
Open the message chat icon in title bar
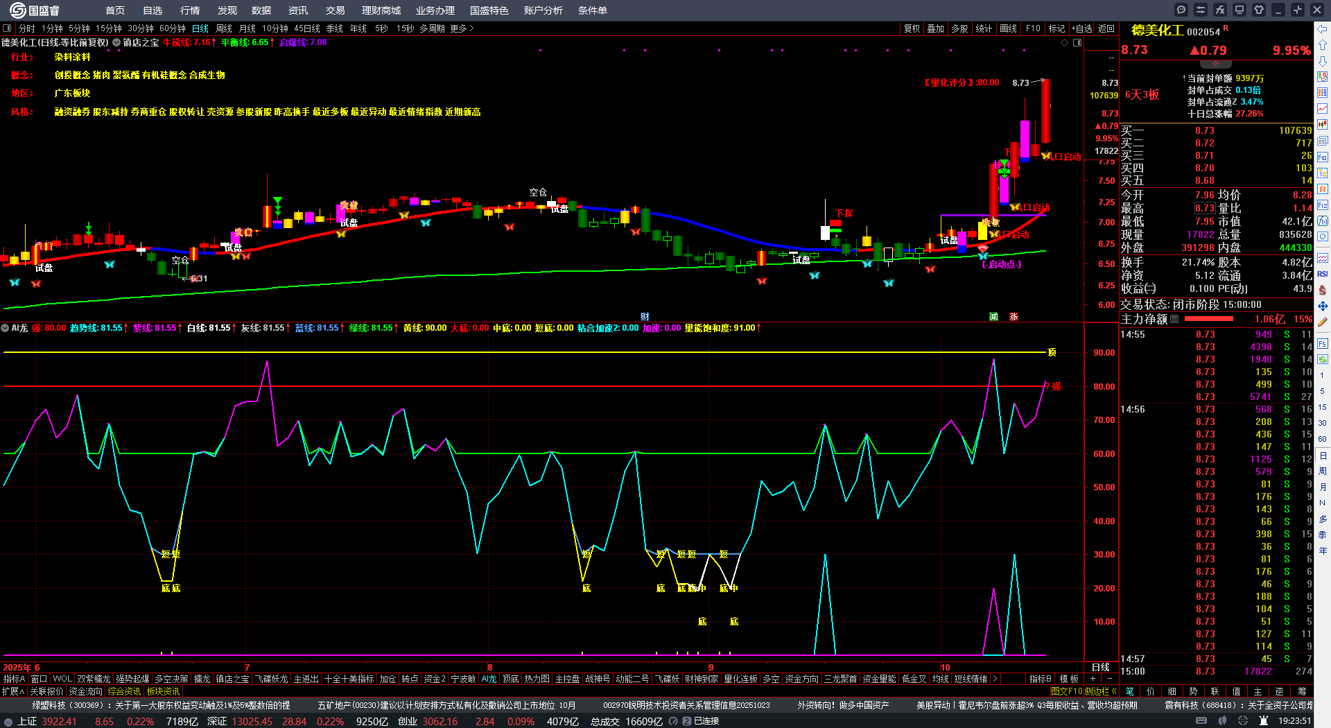pyautogui.click(x=1181, y=10)
